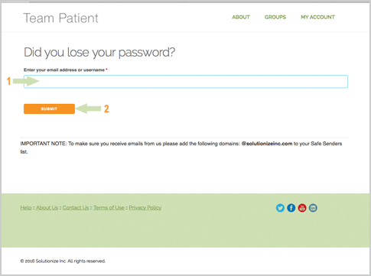Go to My Account menu
This screenshot has height=276, width=371.
(317, 17)
